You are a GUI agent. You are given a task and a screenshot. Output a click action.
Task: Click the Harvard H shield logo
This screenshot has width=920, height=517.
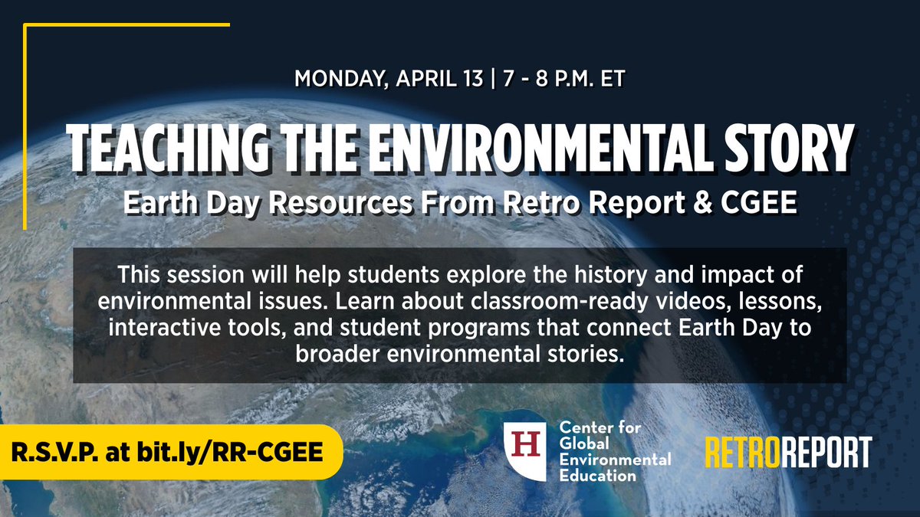coord(525,451)
